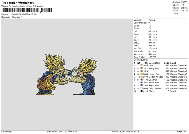Click the Width value 3.81 in
The image size is (189, 134).
click(x=184, y=11)
